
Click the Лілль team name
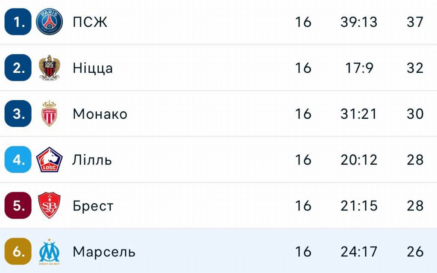point(92,160)
